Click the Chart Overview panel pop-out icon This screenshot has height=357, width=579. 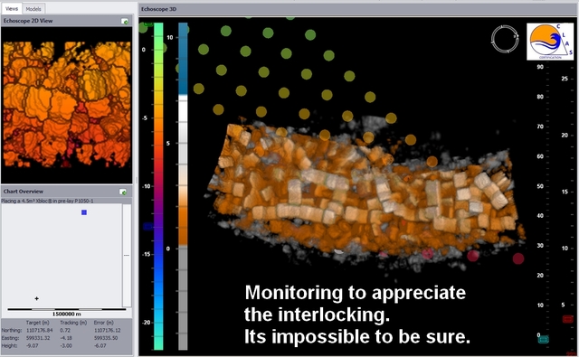[x=123, y=192]
